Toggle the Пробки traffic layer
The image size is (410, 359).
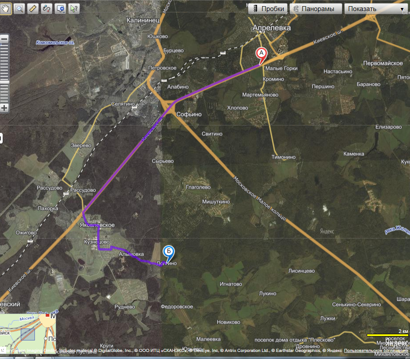268,9
